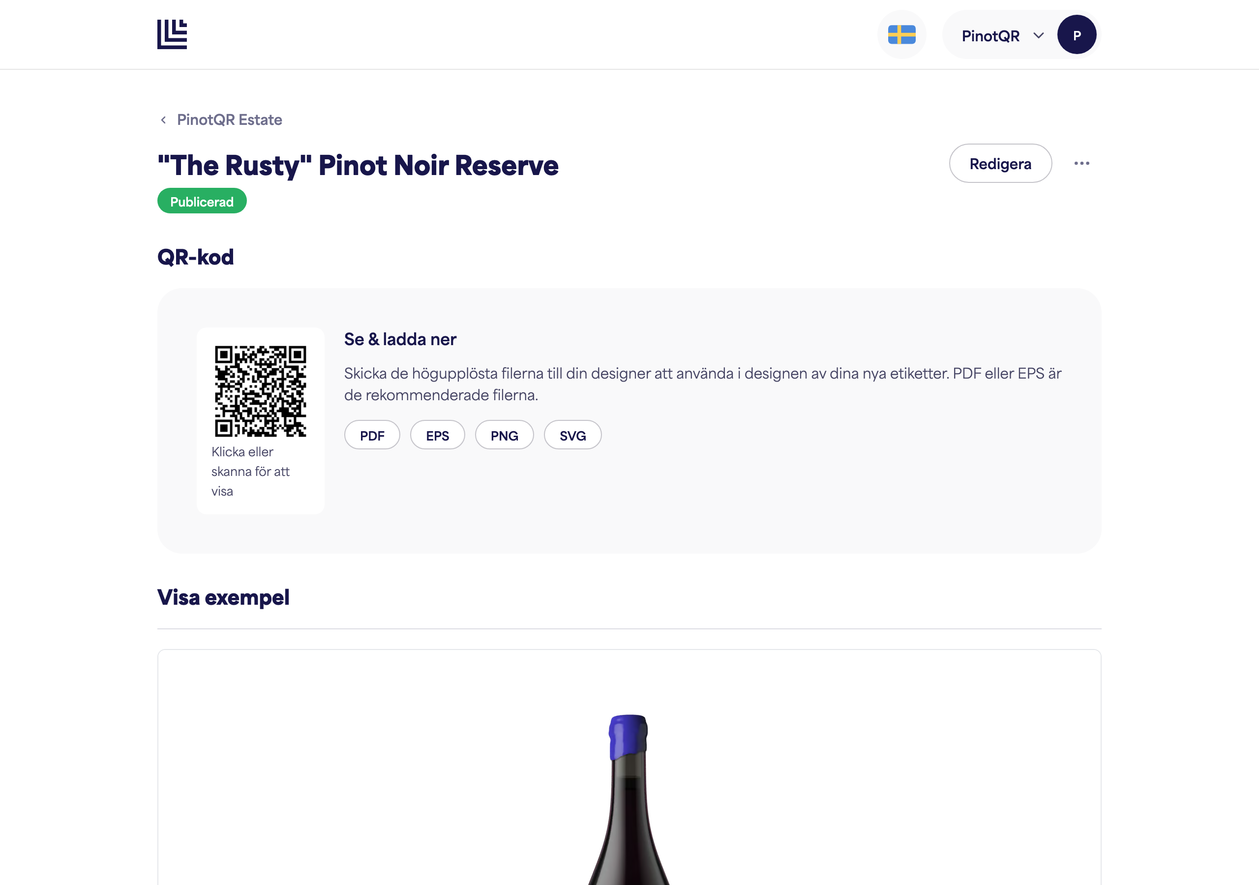The height and width of the screenshot is (885, 1259).
Task: Click the Visa exempel heading
Action: [223, 597]
